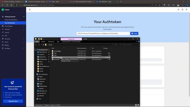Open Сеть in the navigation pane
This screenshot has height=107, width=190.
pos(40,99)
